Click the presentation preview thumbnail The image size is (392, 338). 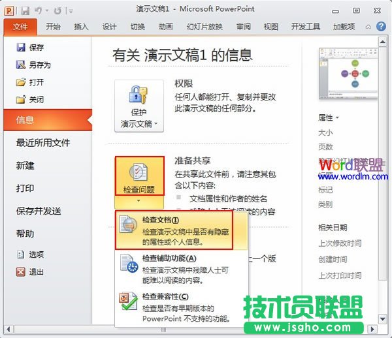click(348, 74)
